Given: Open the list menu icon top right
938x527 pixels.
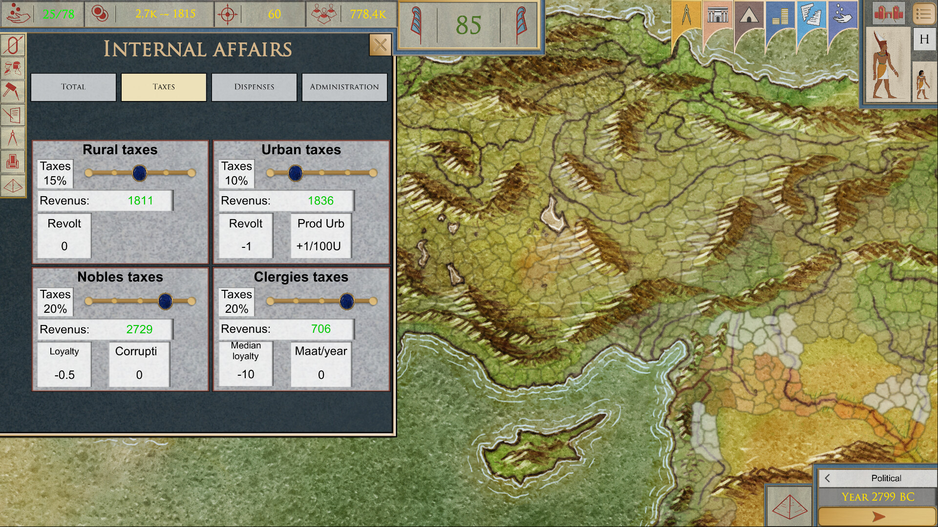Looking at the screenshot, I should (x=924, y=14).
